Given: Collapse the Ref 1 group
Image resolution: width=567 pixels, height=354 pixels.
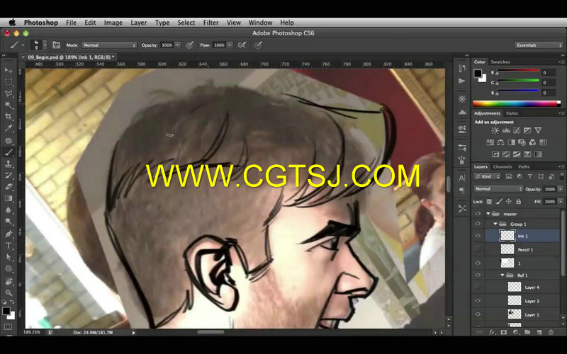Looking at the screenshot, I should (503, 275).
